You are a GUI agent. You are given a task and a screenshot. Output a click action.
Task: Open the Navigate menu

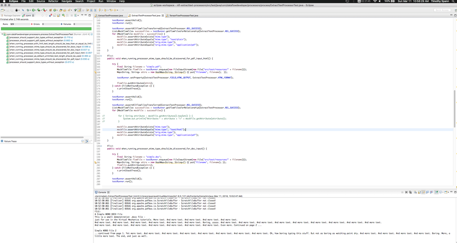pos(67,1)
